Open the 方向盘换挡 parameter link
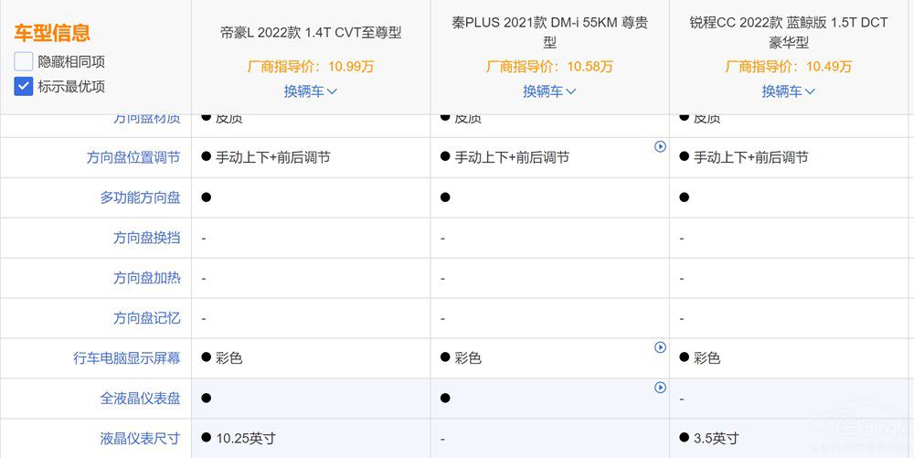This screenshot has width=914, height=458. (146, 238)
